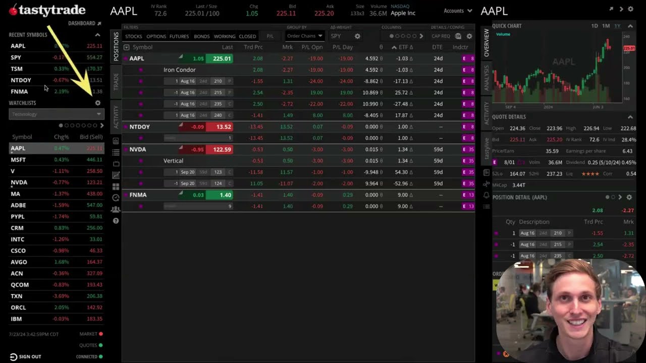Select the 1Y quick chart range

(x=617, y=26)
